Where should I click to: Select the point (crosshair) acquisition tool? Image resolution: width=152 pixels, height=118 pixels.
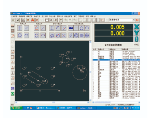tap(20, 28)
